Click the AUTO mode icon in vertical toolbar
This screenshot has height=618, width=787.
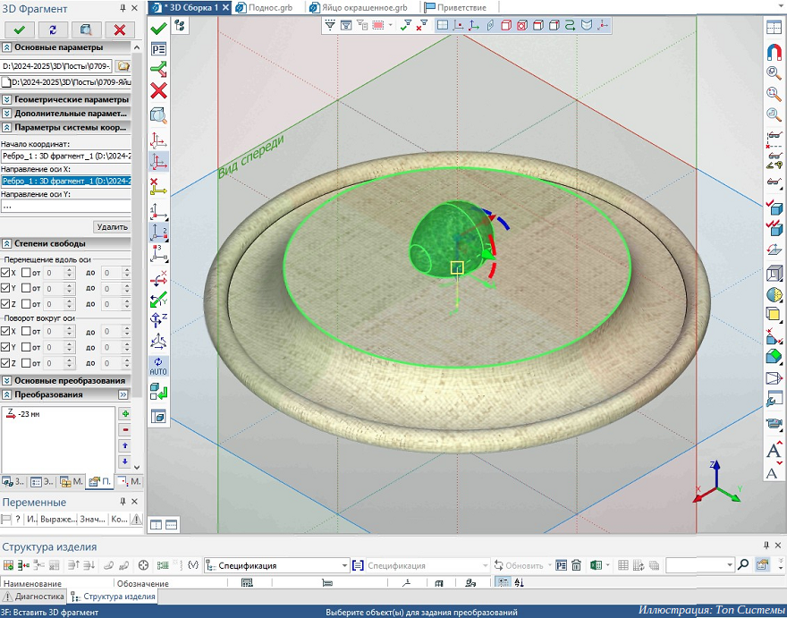(158, 366)
